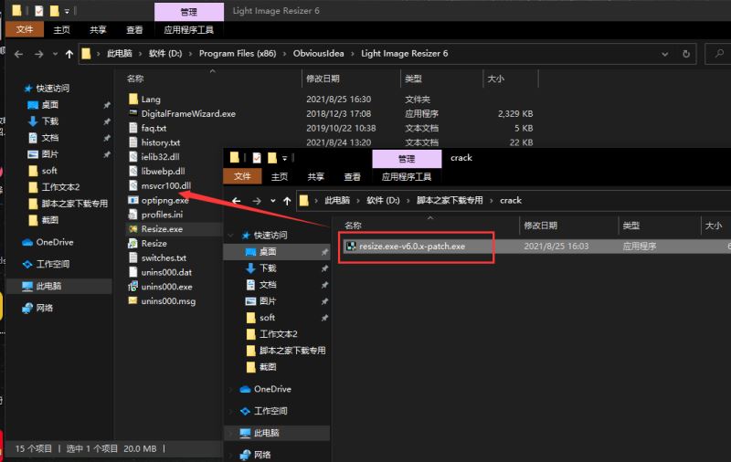The height and width of the screenshot is (462, 731).
Task: Click 脚本之家下载专用 in crack window address path
Action: [x=450, y=200]
